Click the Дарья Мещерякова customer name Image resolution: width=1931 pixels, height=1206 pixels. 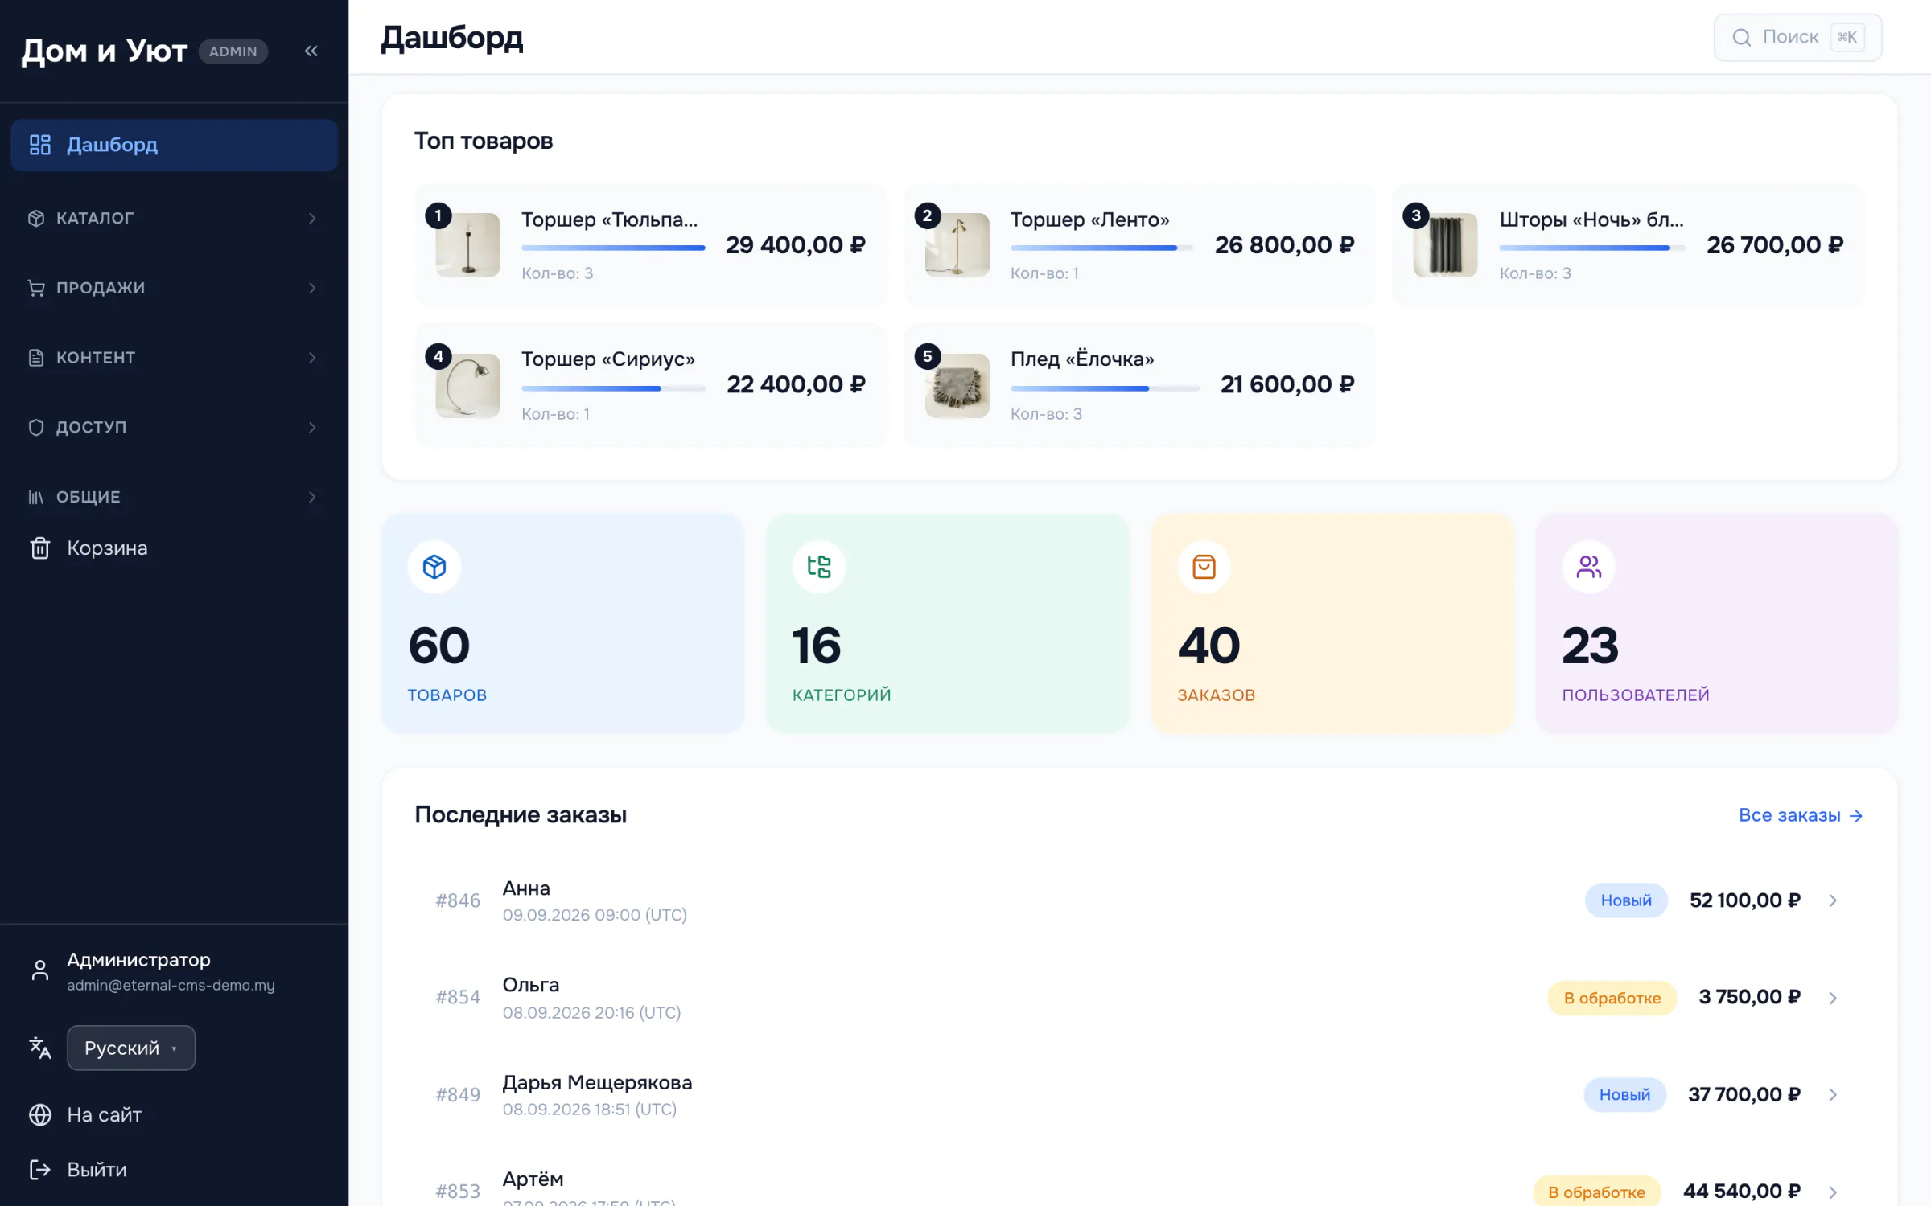(597, 1082)
